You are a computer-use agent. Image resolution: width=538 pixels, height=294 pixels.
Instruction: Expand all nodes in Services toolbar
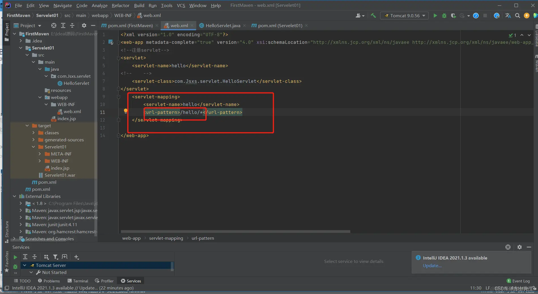[25, 257]
